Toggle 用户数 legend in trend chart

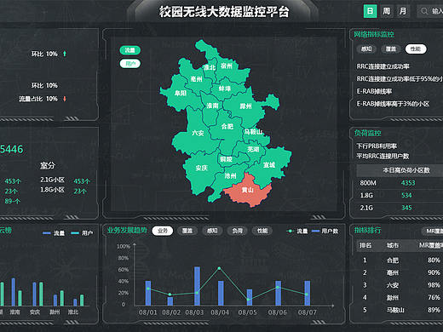(325, 232)
